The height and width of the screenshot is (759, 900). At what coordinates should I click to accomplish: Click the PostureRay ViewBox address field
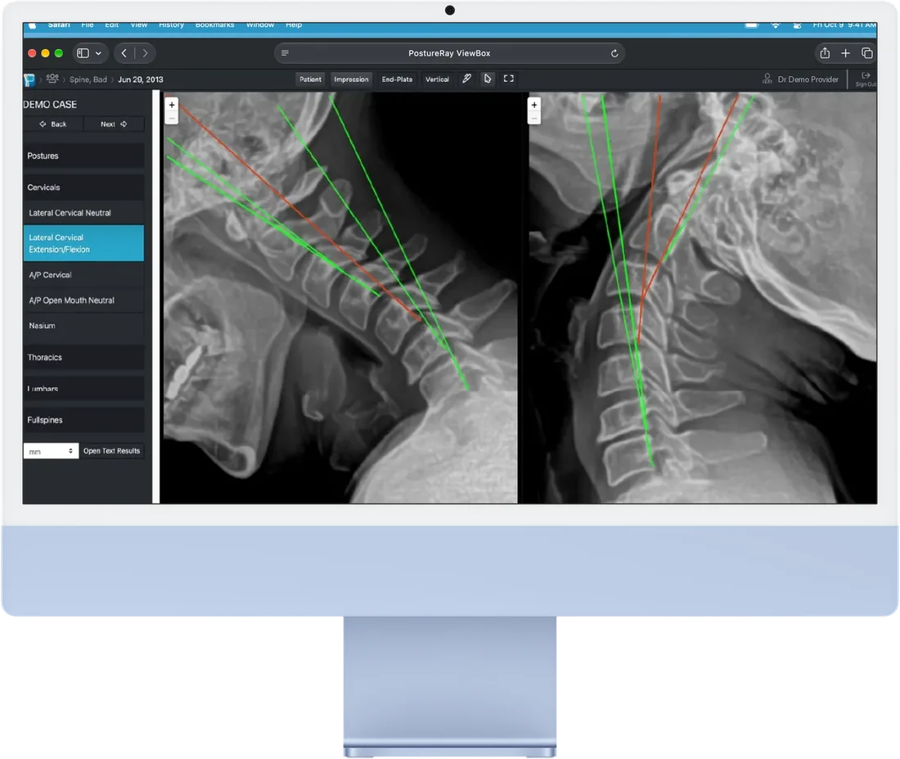449,53
